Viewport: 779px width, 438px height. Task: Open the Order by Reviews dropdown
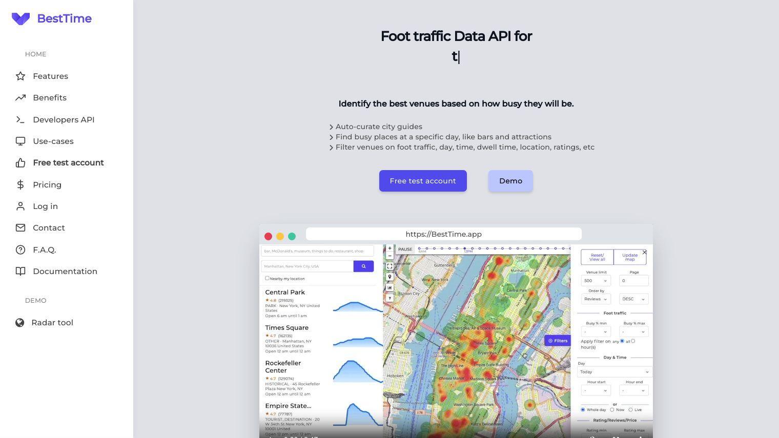point(596,299)
